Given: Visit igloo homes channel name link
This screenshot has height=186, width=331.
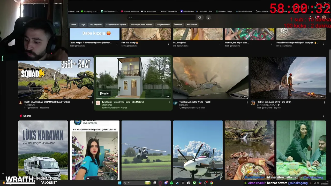Looking at the screenshot, I should pos(107,105).
